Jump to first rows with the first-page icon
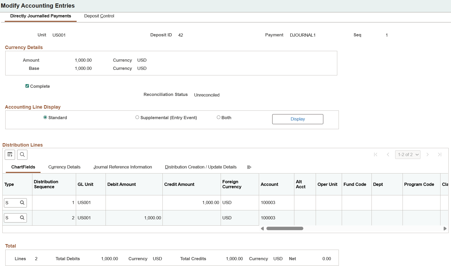 click(376, 154)
